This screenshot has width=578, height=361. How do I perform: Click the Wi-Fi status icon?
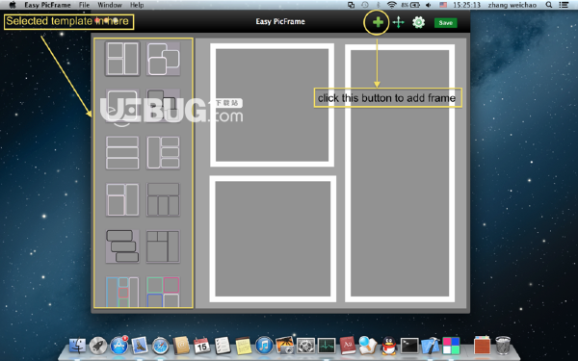pyautogui.click(x=391, y=5)
